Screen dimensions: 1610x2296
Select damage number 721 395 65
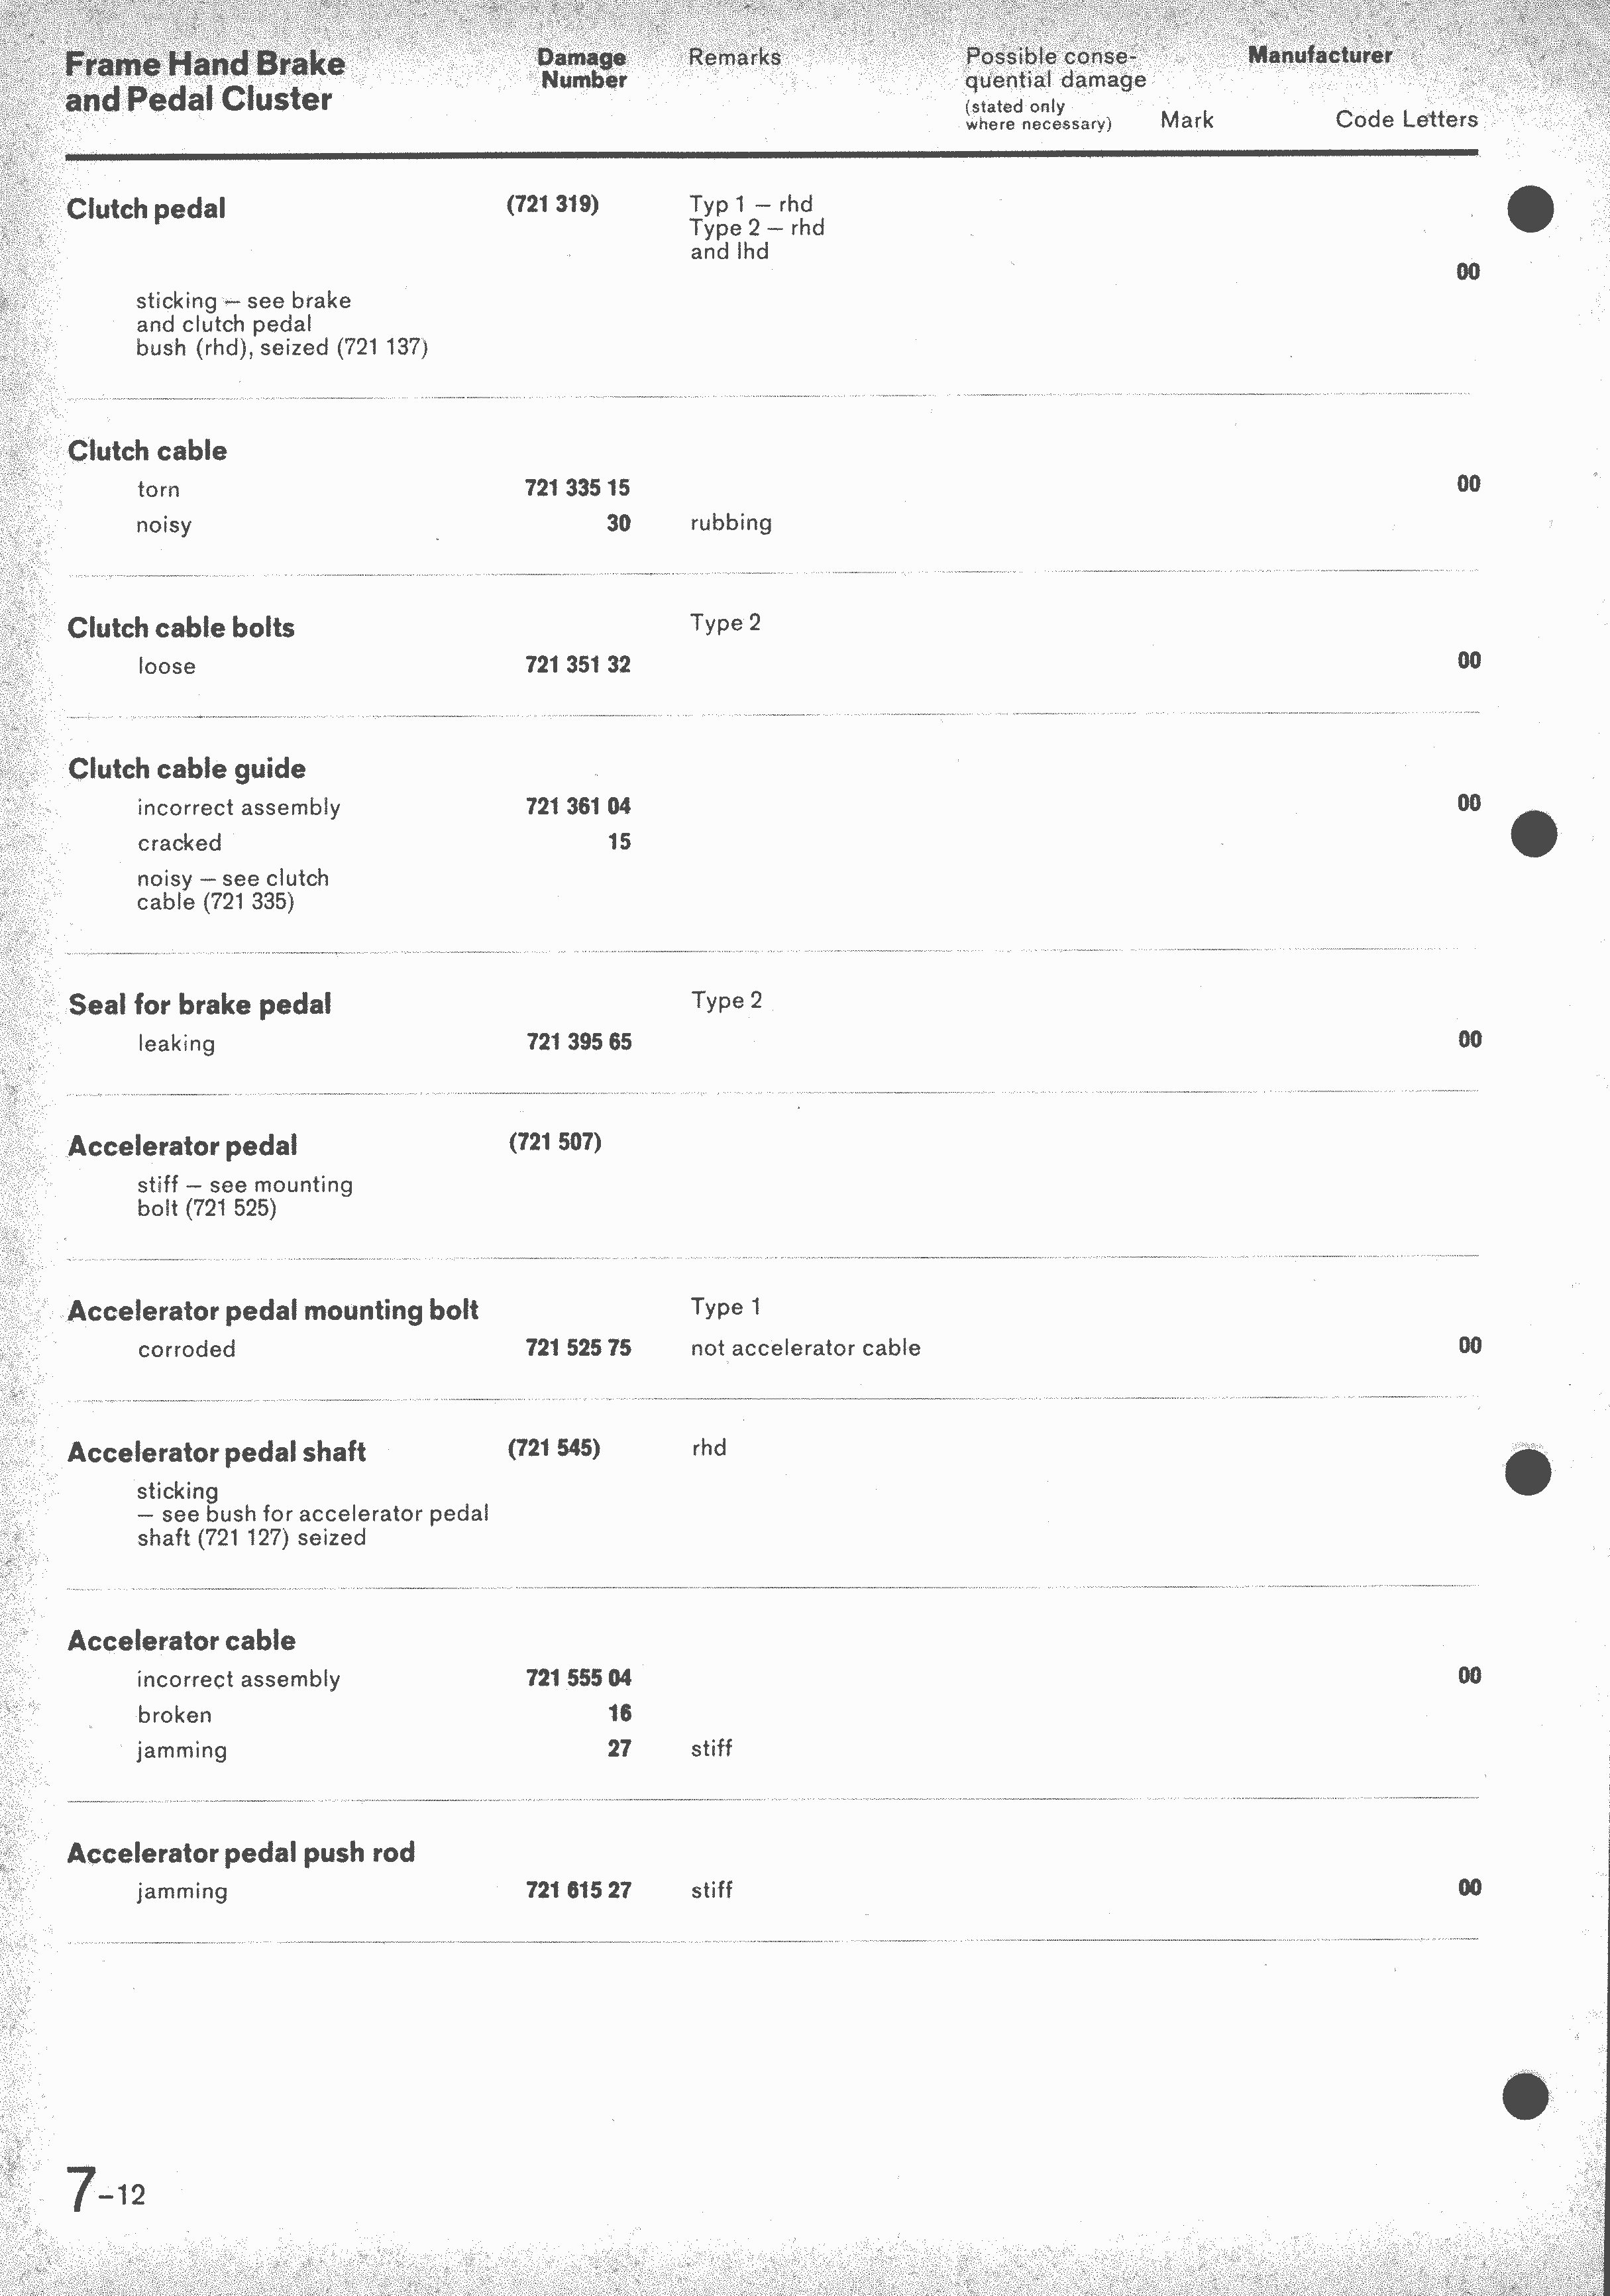579,1042
